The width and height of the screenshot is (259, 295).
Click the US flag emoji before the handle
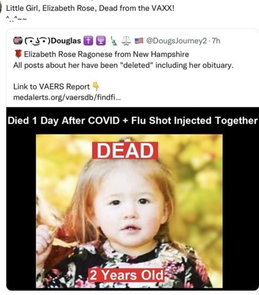coord(139,41)
